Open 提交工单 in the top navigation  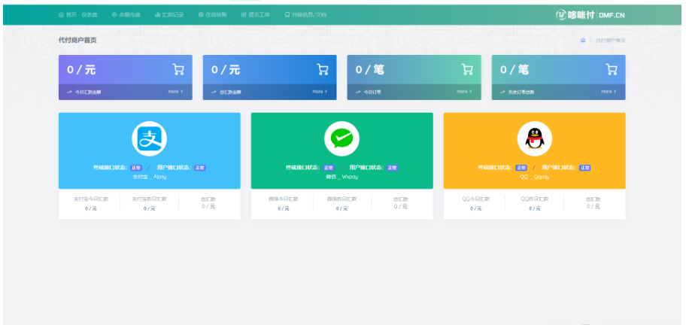pos(256,15)
